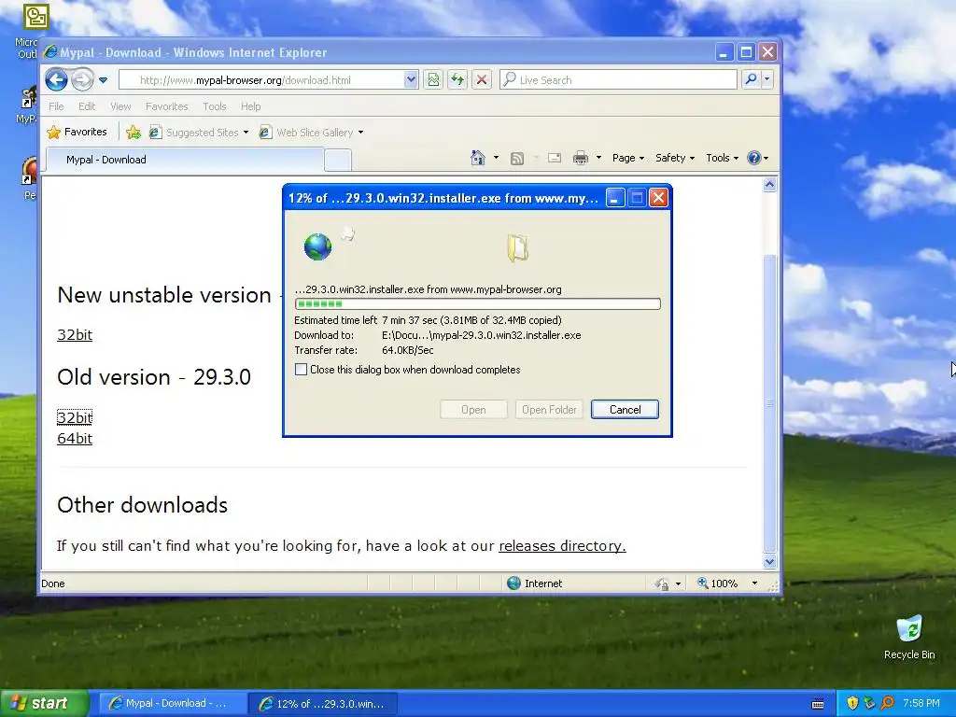956x717 pixels.
Task: Click the on-screen keyboard taskbar icon
Action: [818, 704]
